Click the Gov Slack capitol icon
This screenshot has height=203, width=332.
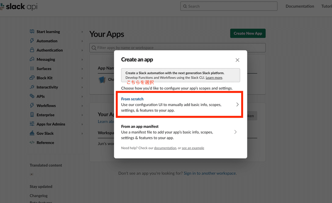pos(32,133)
